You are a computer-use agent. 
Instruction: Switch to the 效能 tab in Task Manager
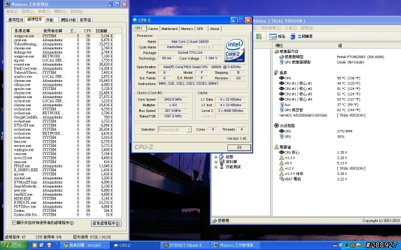50,20
